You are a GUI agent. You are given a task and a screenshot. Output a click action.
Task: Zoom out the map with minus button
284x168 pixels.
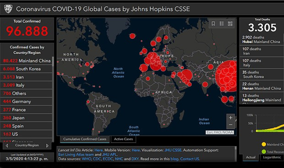pyautogui.click(x=230, y=125)
